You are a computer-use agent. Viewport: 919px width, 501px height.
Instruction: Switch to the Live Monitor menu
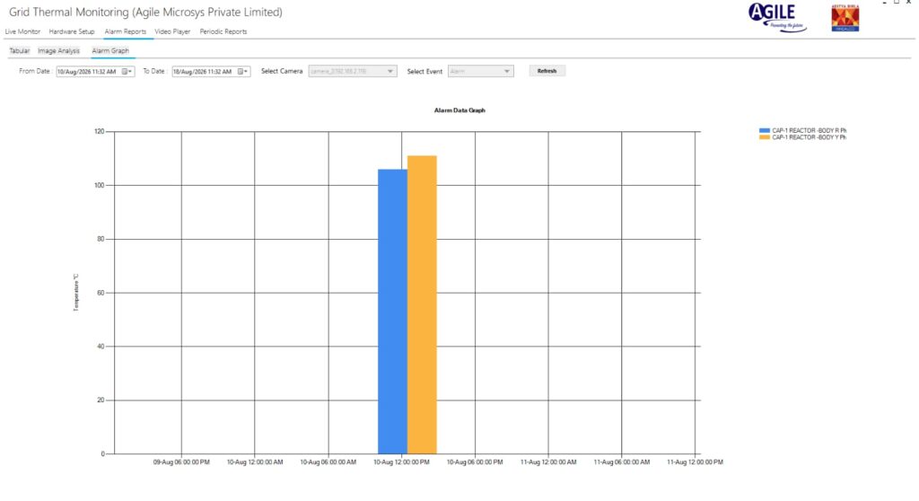(22, 31)
